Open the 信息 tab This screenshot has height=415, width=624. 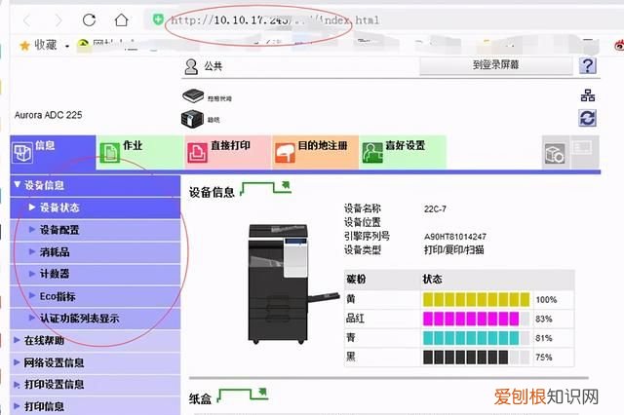(53, 152)
